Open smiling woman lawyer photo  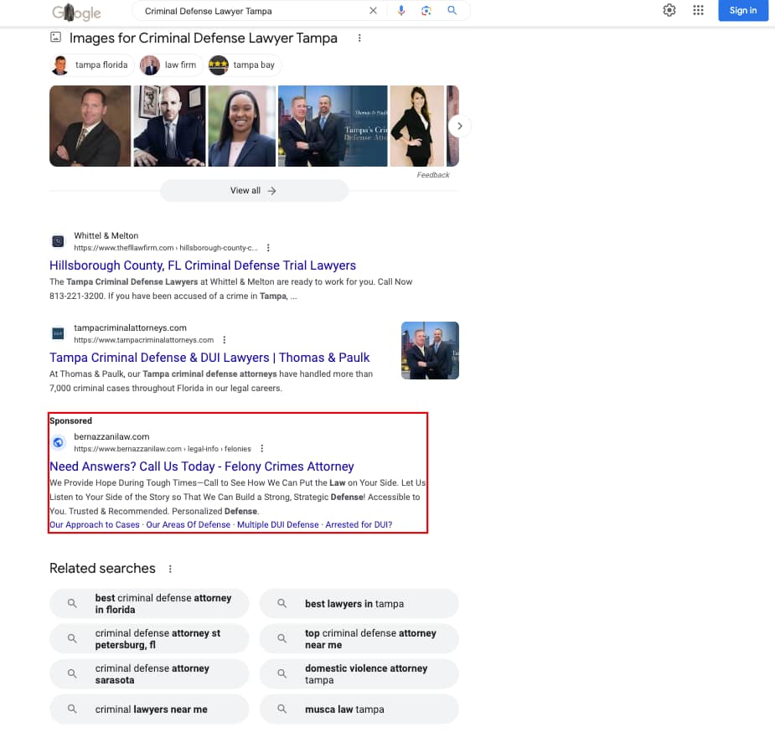click(x=241, y=126)
